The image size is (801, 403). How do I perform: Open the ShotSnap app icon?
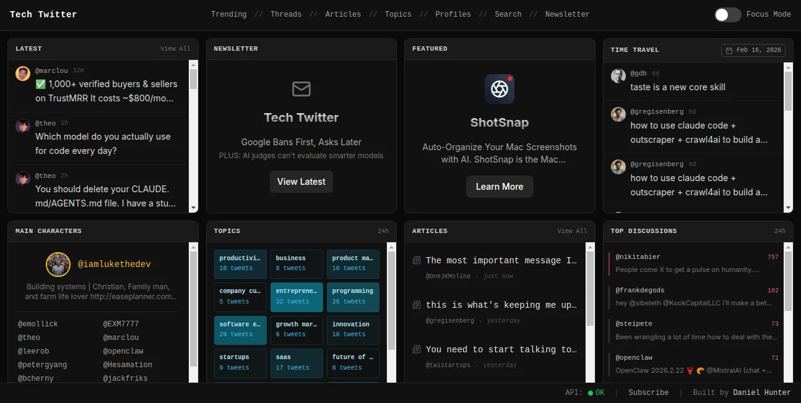click(x=499, y=88)
